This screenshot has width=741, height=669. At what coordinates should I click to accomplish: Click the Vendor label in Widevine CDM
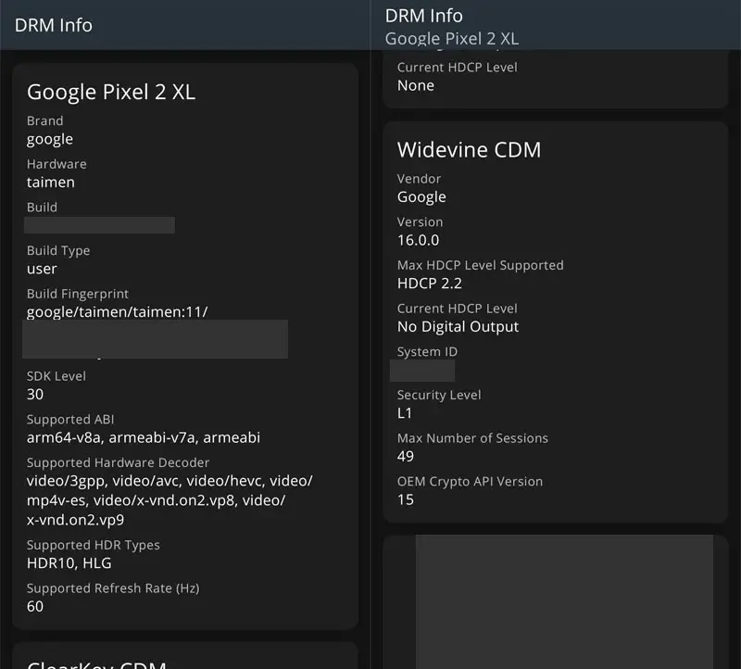(x=420, y=179)
